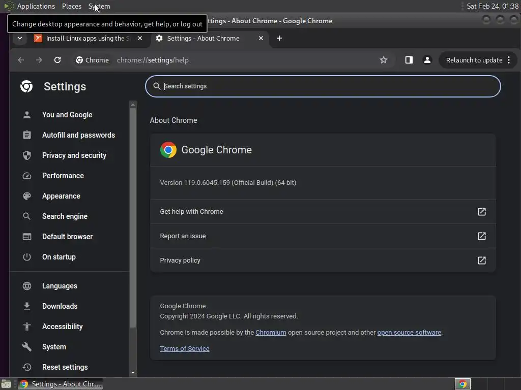This screenshot has height=390, width=521.
Task: Open Terms of Service link
Action: tap(184, 348)
